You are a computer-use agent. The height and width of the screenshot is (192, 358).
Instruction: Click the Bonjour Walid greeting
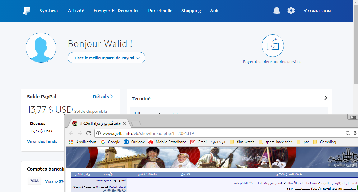pos(100,43)
